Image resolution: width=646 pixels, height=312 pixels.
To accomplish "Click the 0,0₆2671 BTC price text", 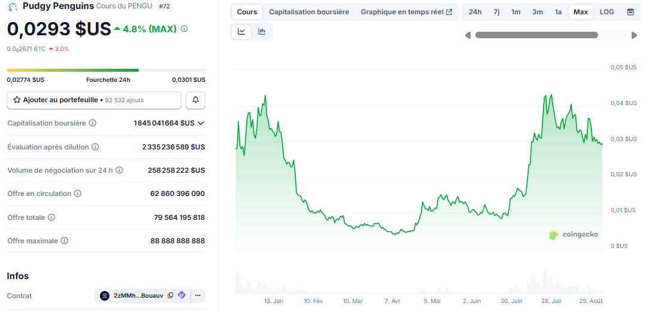I will (x=26, y=48).
